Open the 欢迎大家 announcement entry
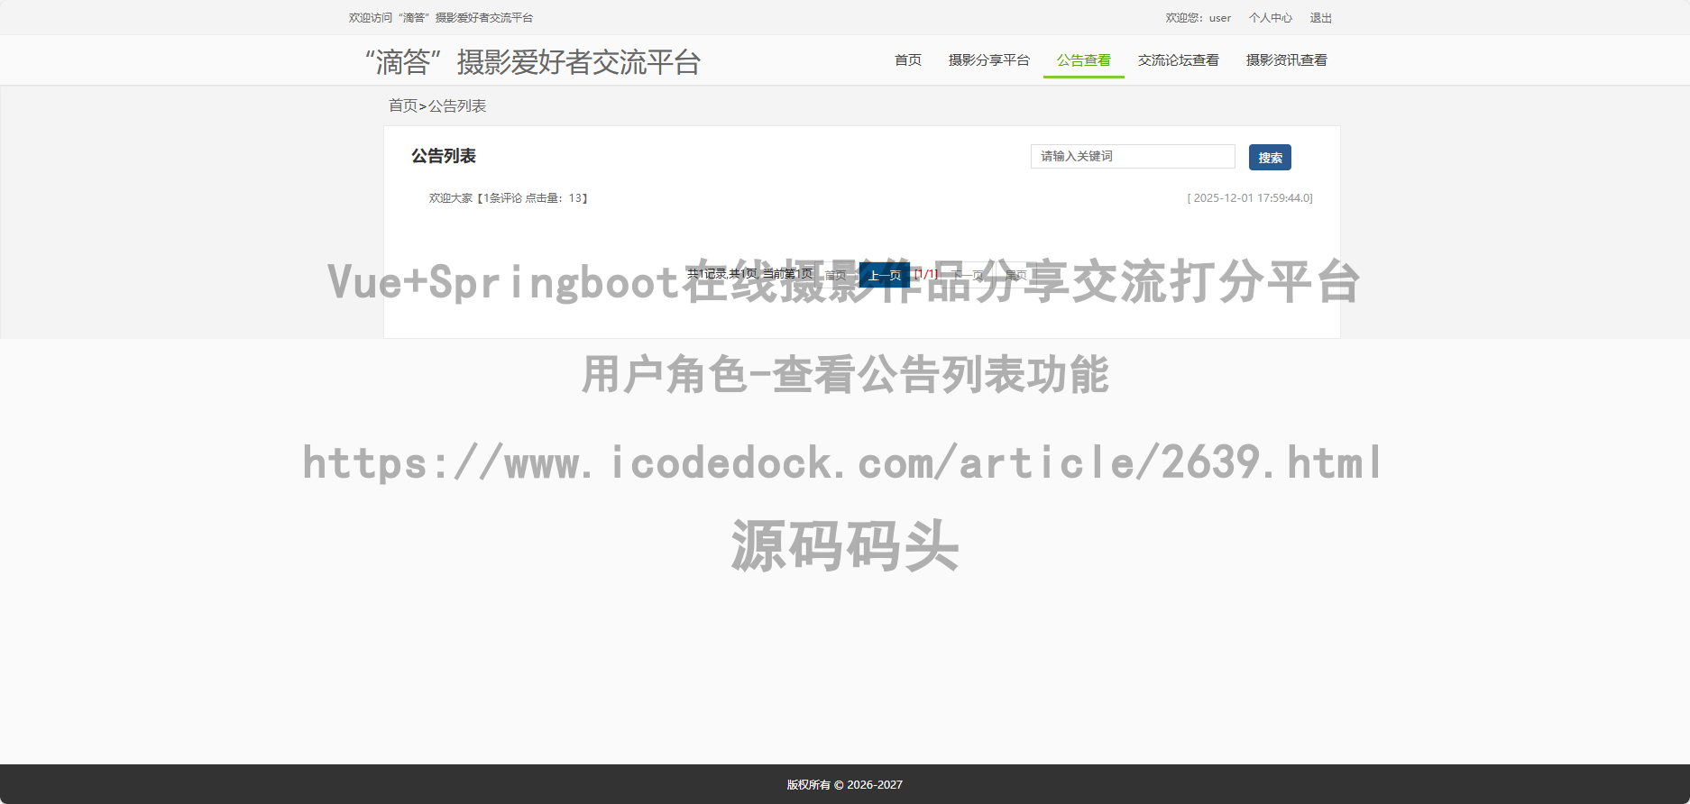Viewport: 1690px width, 804px height. [x=451, y=198]
